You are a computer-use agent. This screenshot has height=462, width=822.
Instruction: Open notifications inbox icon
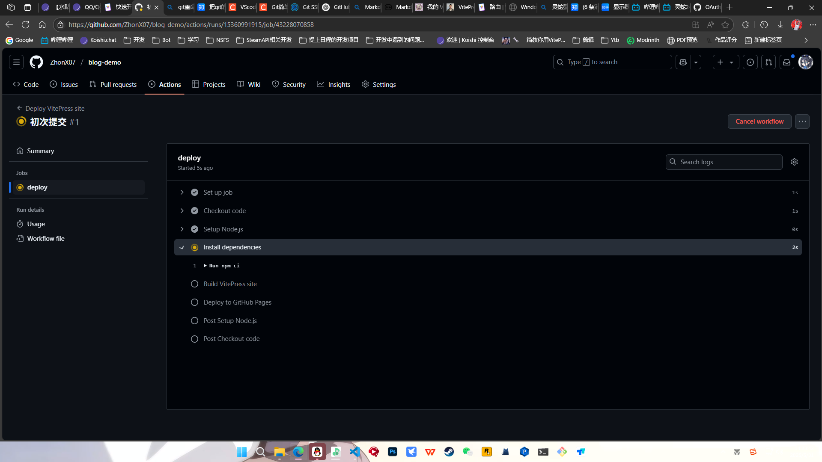787,62
